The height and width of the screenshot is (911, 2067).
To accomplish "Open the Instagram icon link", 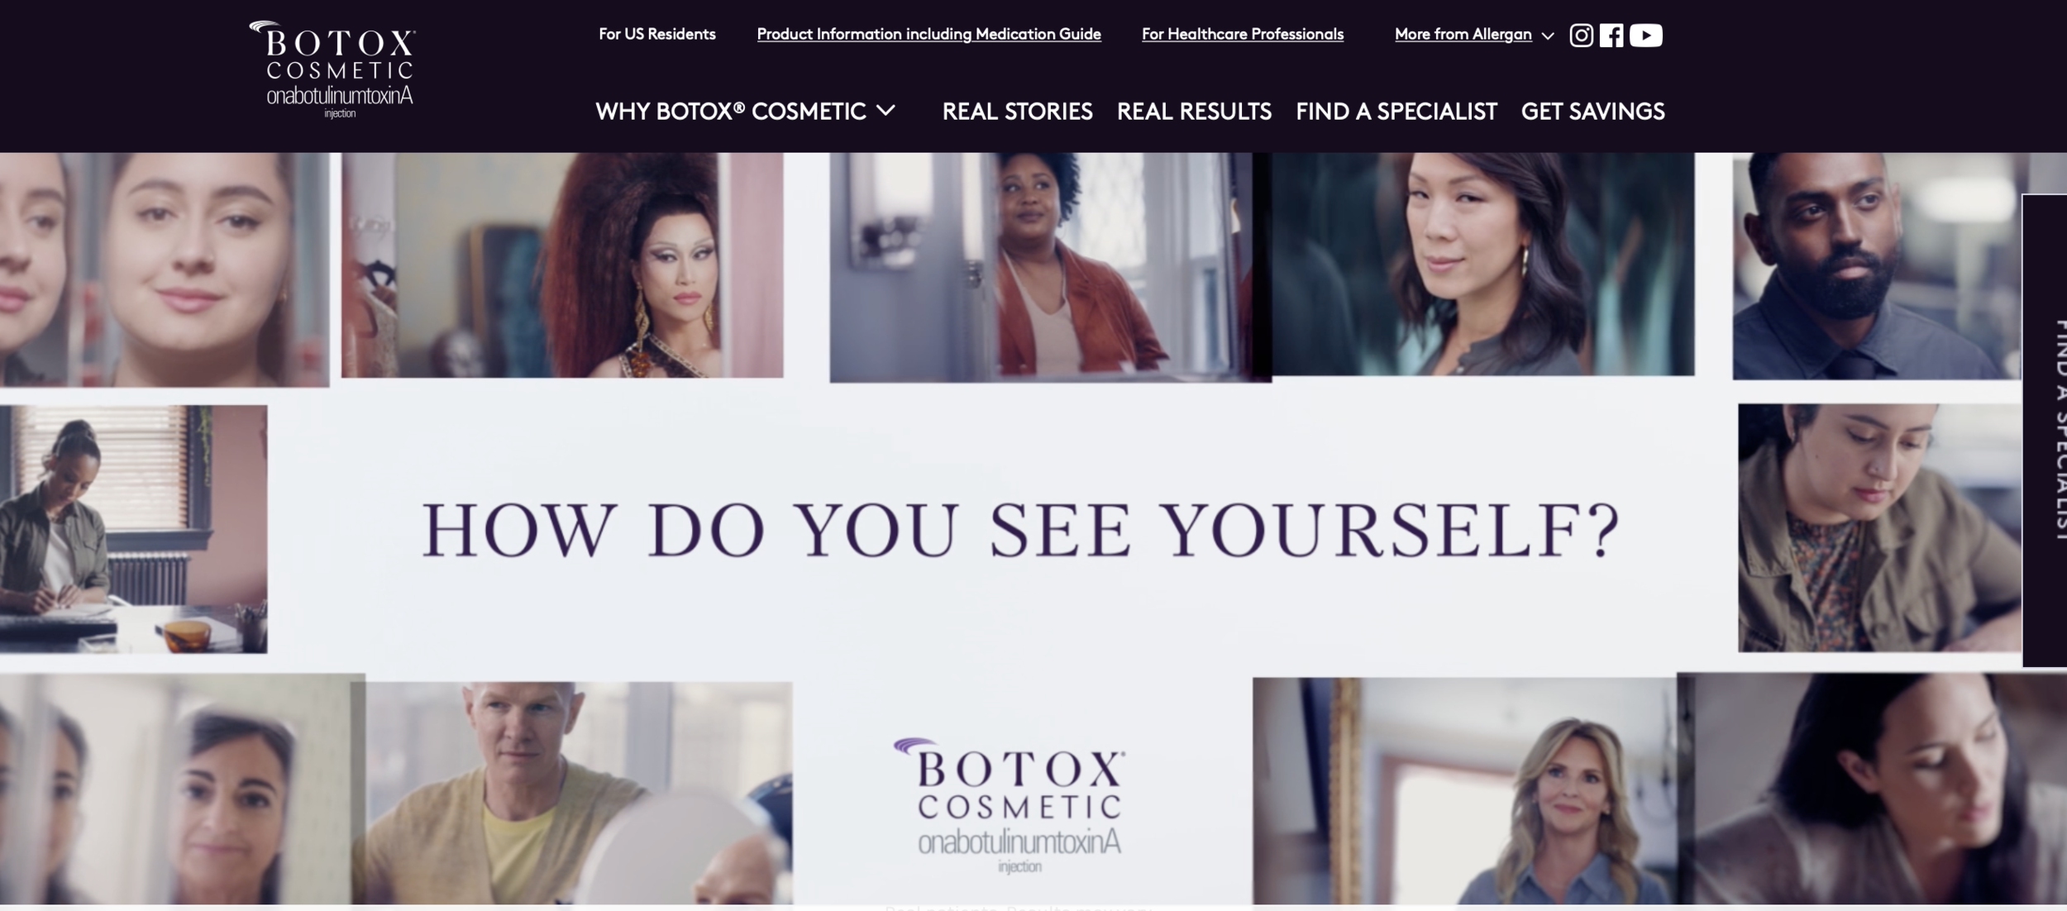I will [1581, 36].
